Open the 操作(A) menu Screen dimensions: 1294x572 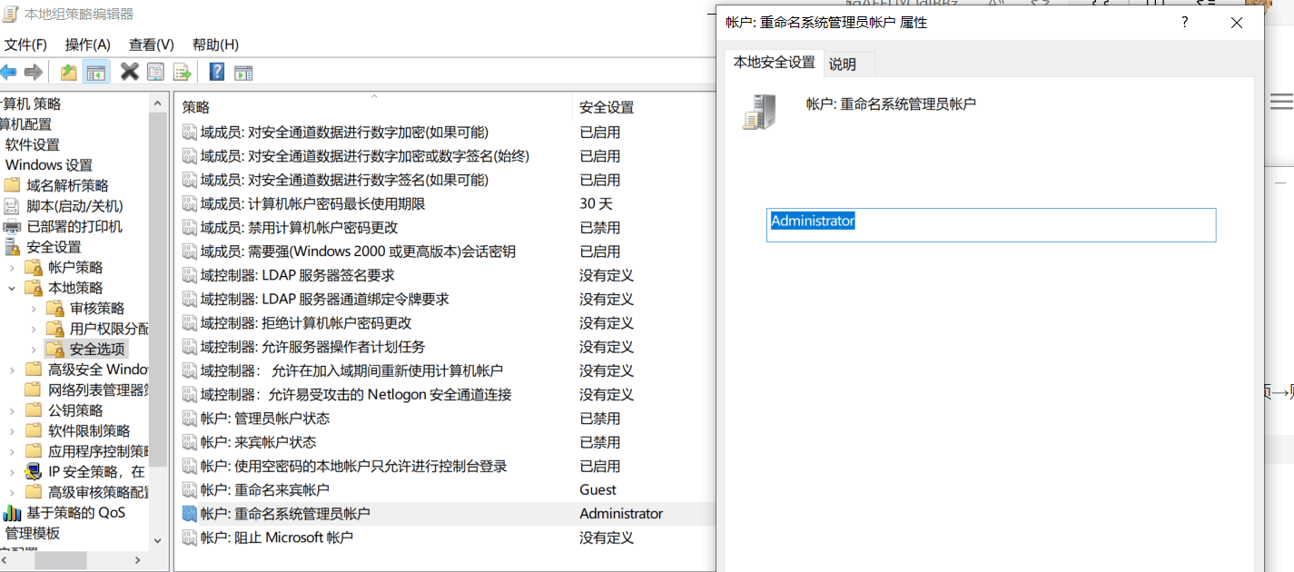tap(87, 44)
